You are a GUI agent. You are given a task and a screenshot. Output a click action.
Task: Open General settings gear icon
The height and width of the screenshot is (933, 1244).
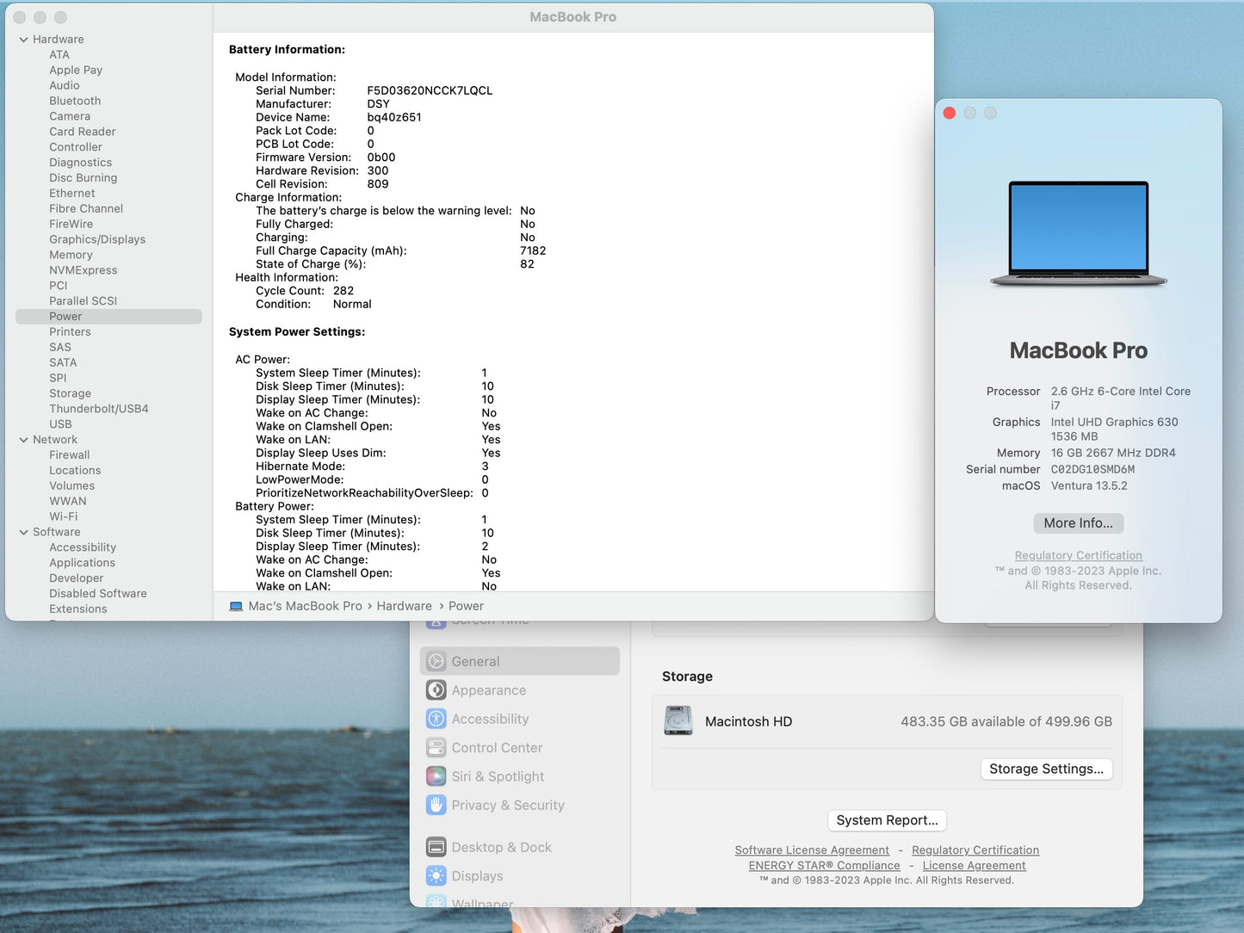436,661
